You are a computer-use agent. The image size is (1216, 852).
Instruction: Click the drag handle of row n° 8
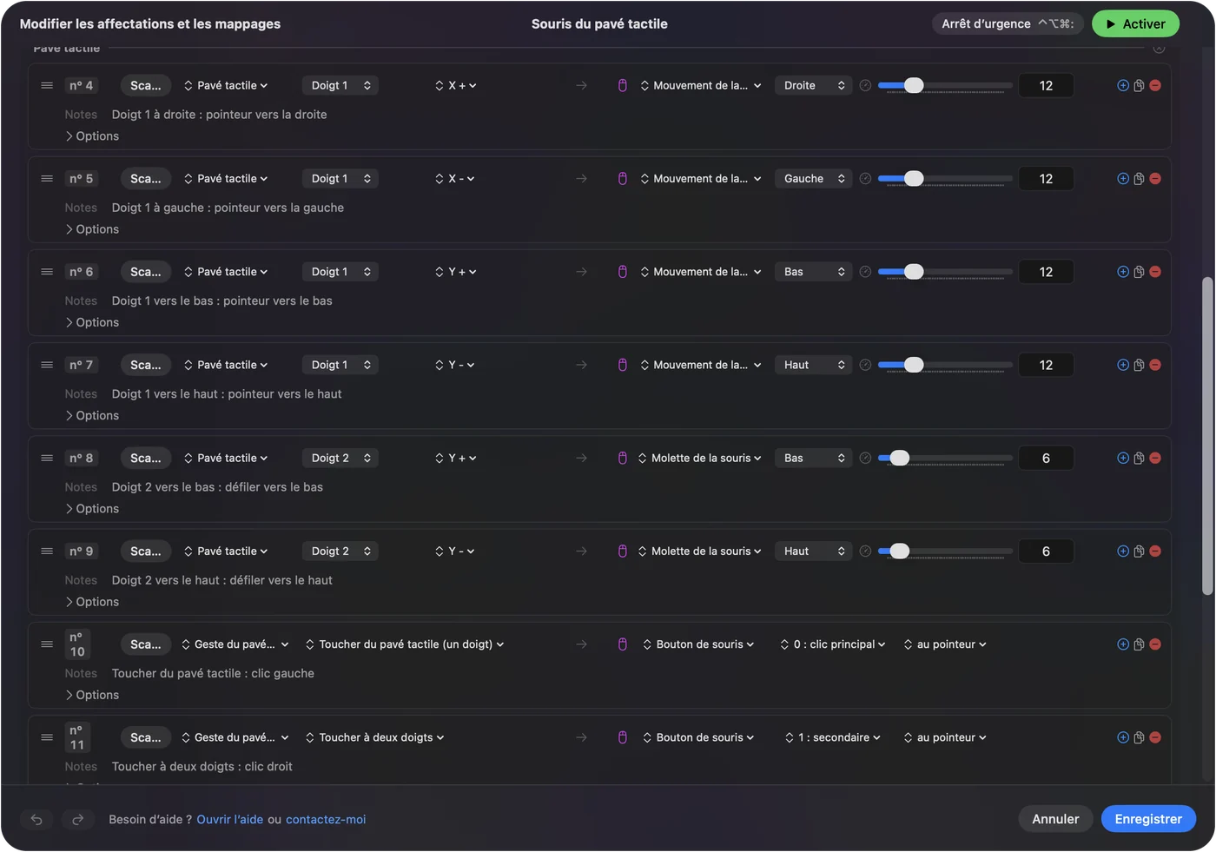tap(47, 458)
